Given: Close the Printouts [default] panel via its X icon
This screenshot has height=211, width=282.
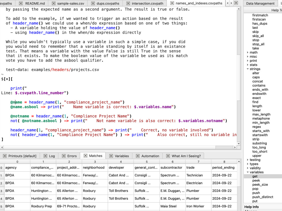Looking at the screenshot, I should [x=5, y=156].
